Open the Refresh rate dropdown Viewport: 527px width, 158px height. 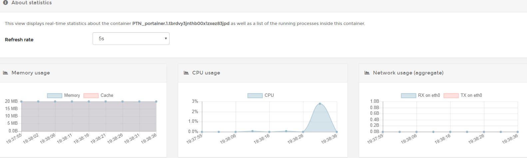point(131,39)
